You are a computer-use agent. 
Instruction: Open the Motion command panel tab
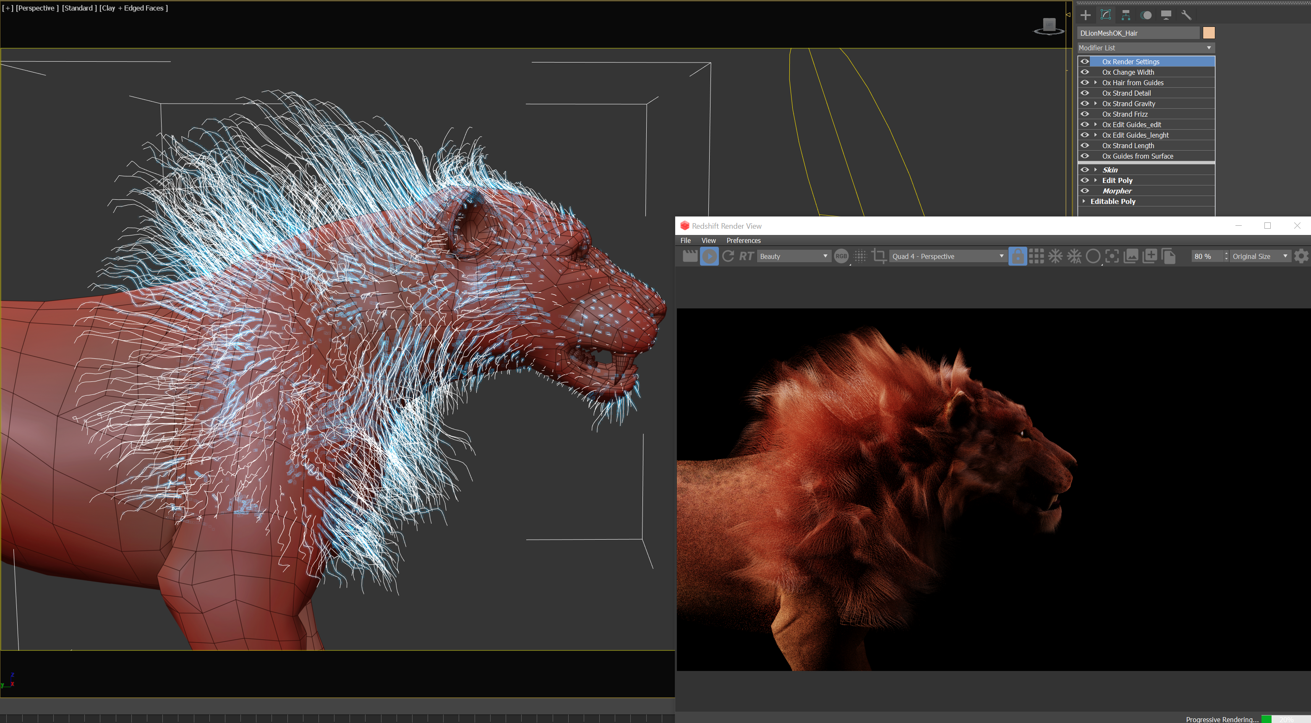point(1146,15)
